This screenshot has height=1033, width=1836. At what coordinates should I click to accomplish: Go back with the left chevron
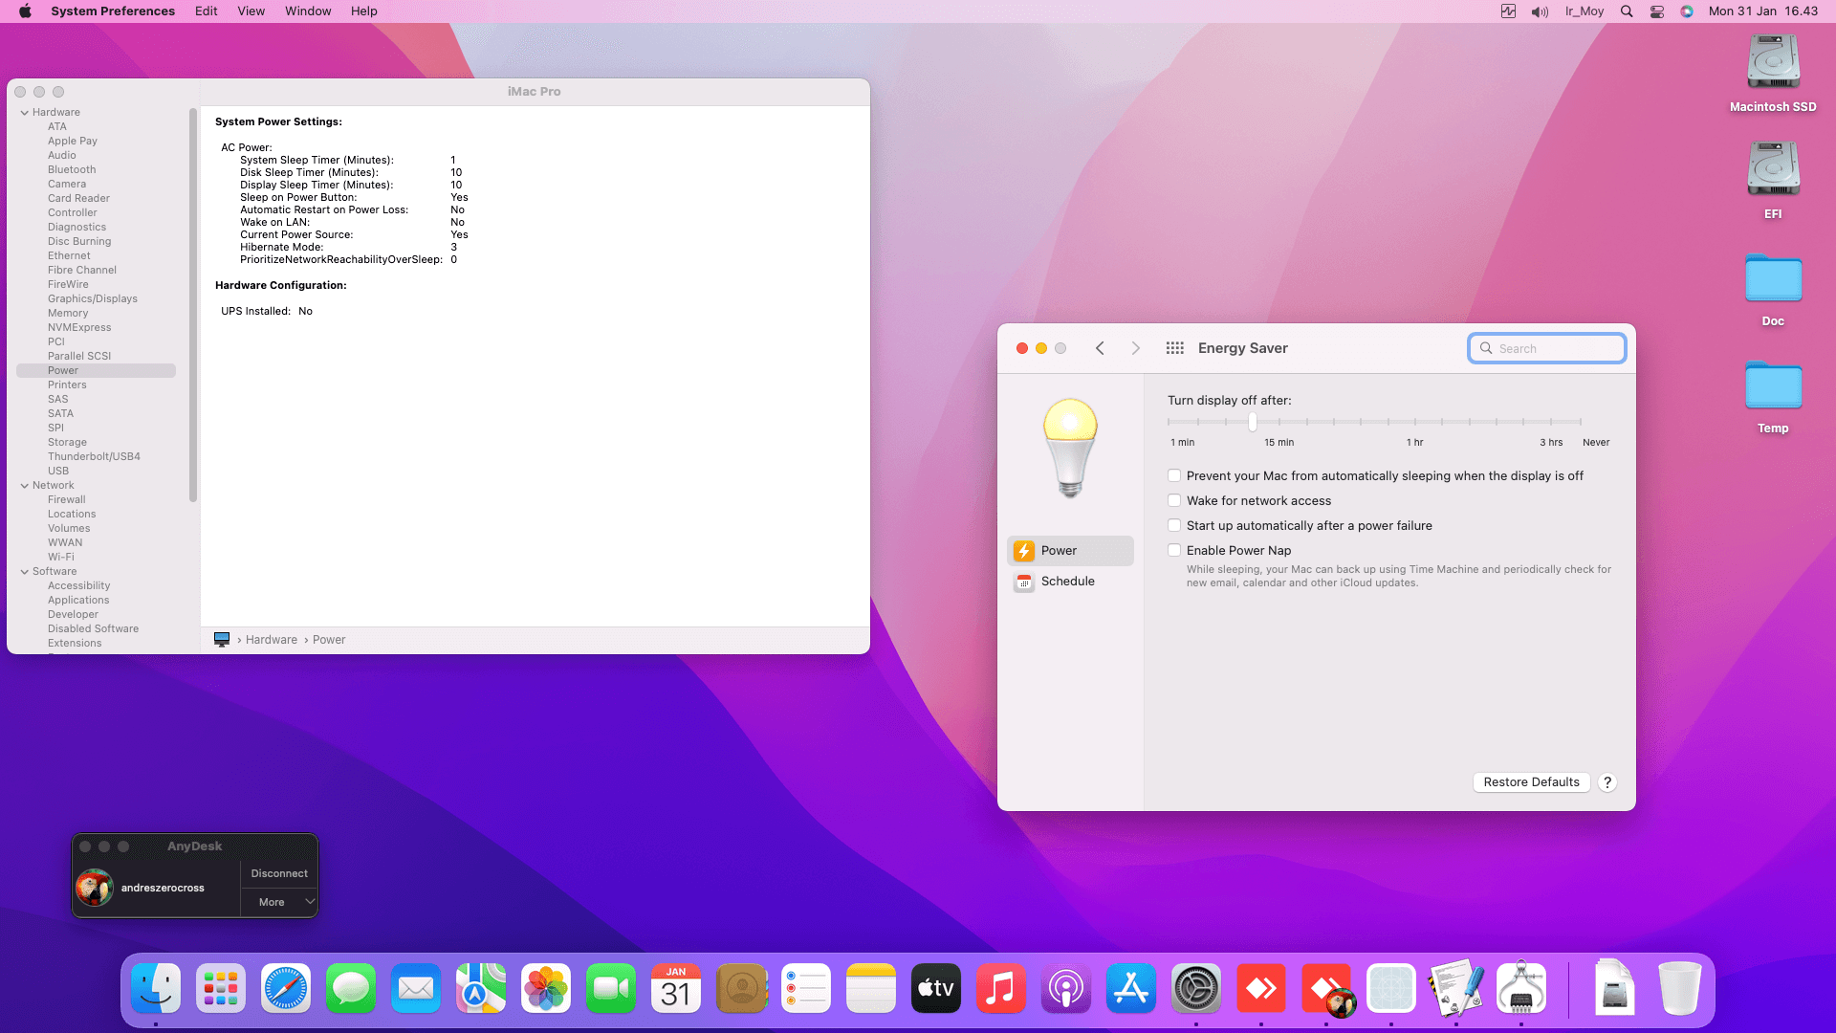coord(1100,348)
